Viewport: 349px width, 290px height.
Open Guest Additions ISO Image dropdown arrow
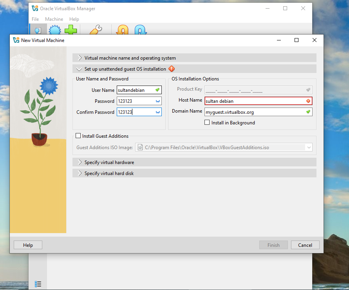pyautogui.click(x=309, y=147)
